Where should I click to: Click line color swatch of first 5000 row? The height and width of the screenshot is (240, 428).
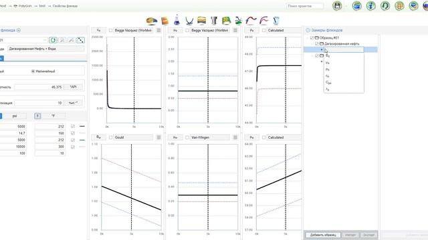82,127
